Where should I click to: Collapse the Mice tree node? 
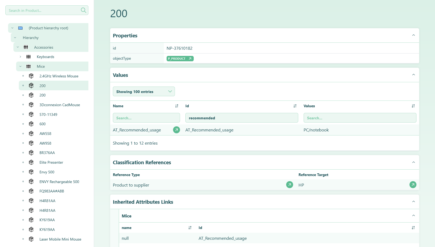tap(20, 66)
